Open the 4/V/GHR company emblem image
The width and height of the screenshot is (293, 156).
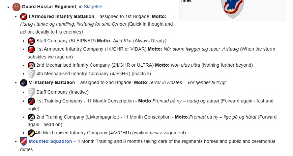(31, 133)
